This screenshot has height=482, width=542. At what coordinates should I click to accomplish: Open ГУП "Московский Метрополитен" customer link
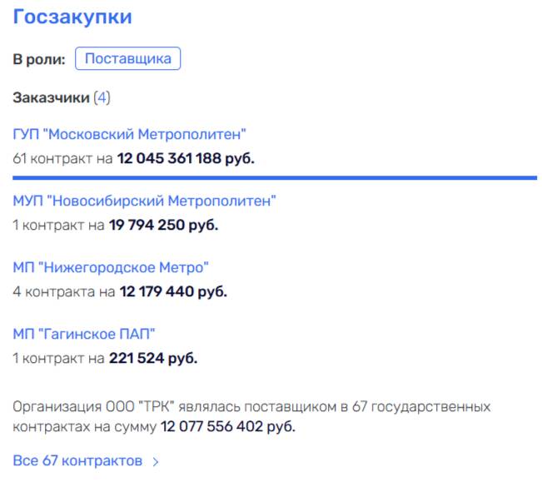130,134
